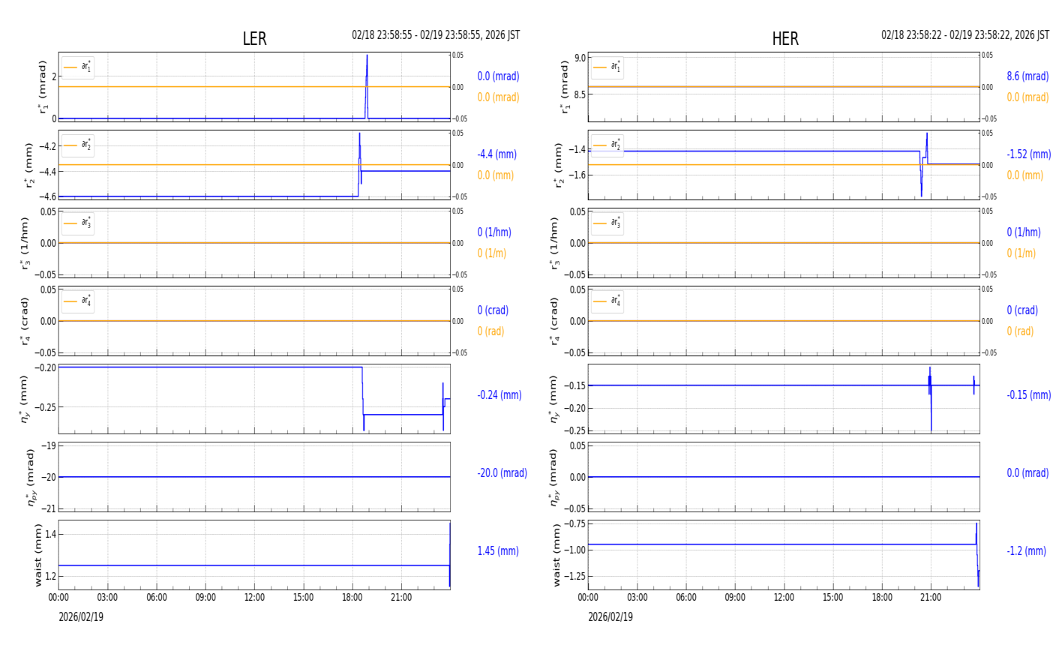Screen dimensions: 1059x648
Task: Select the HER time range ending "23:58:22, 2026 JST"
Action: pos(965,35)
